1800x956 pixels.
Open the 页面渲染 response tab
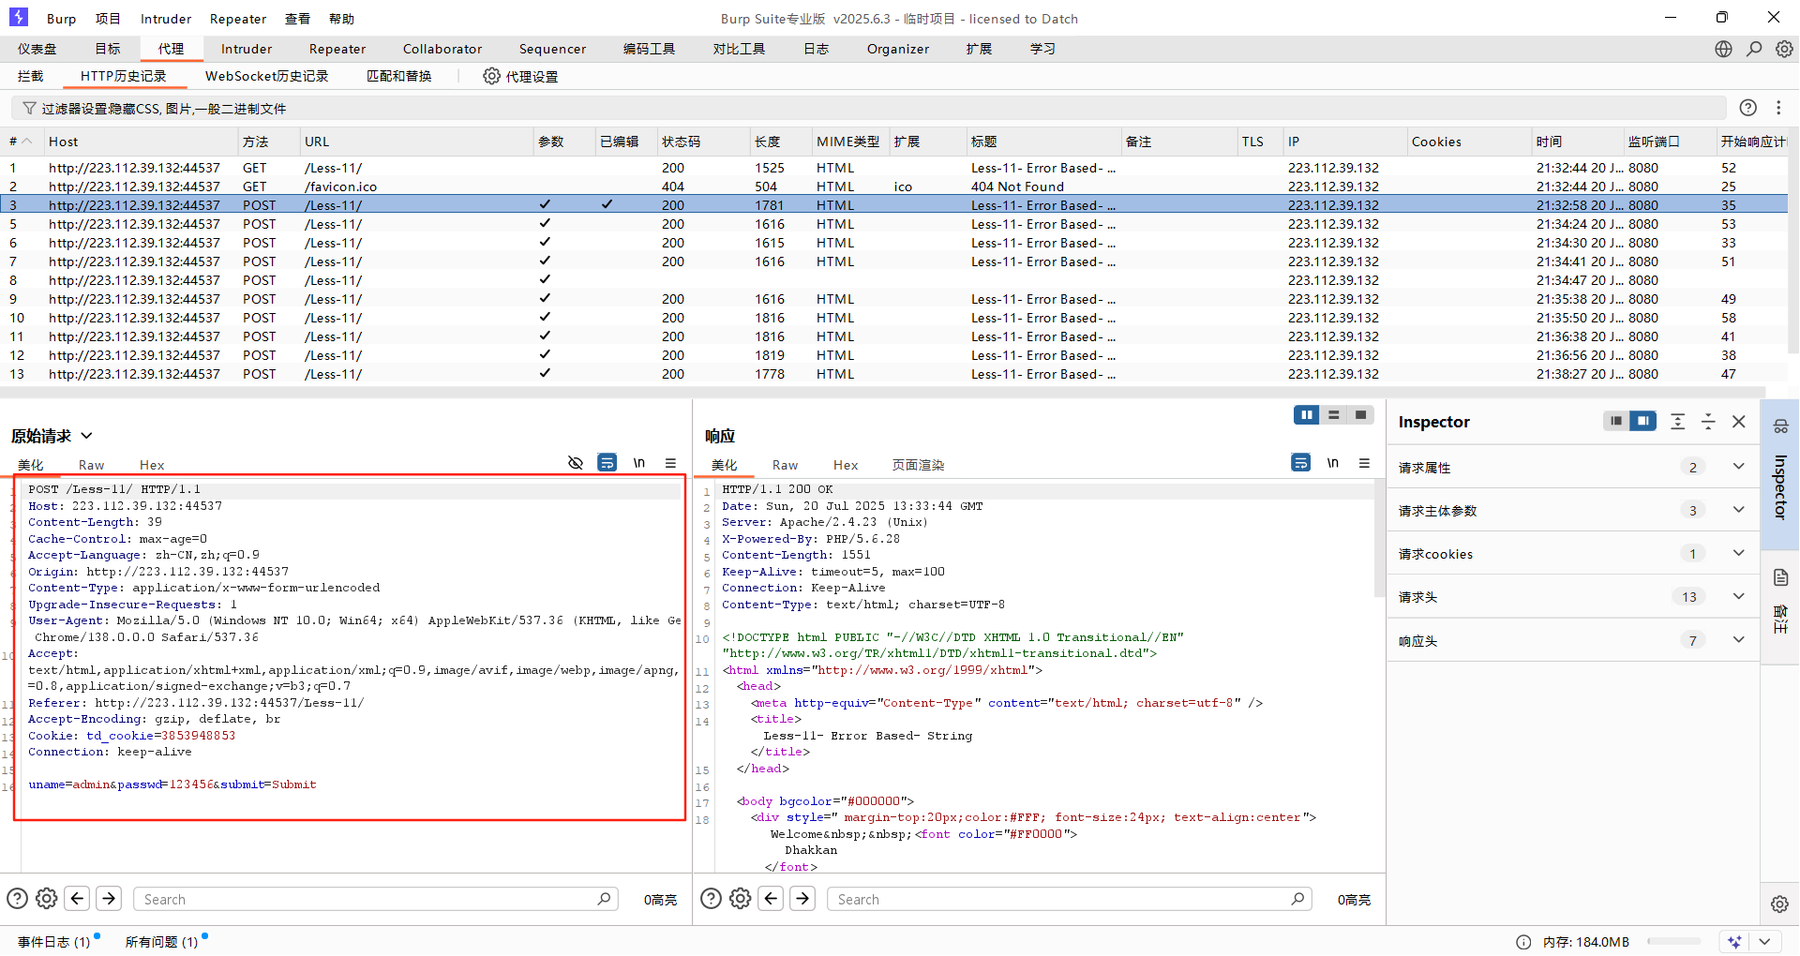coord(918,465)
